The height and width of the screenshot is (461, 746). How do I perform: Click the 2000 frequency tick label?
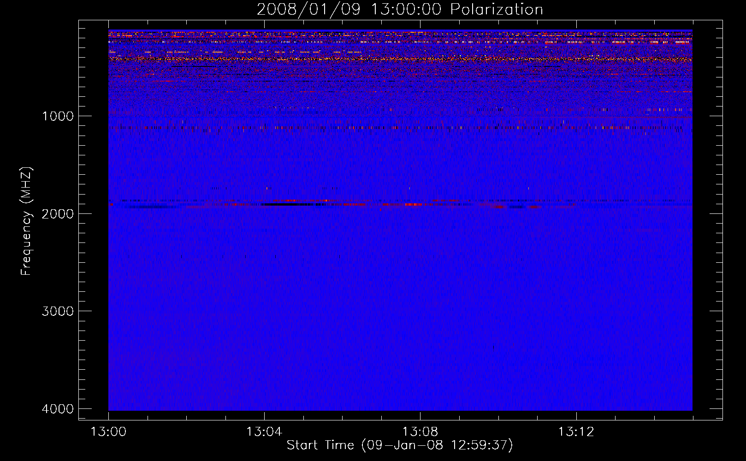tap(58, 213)
